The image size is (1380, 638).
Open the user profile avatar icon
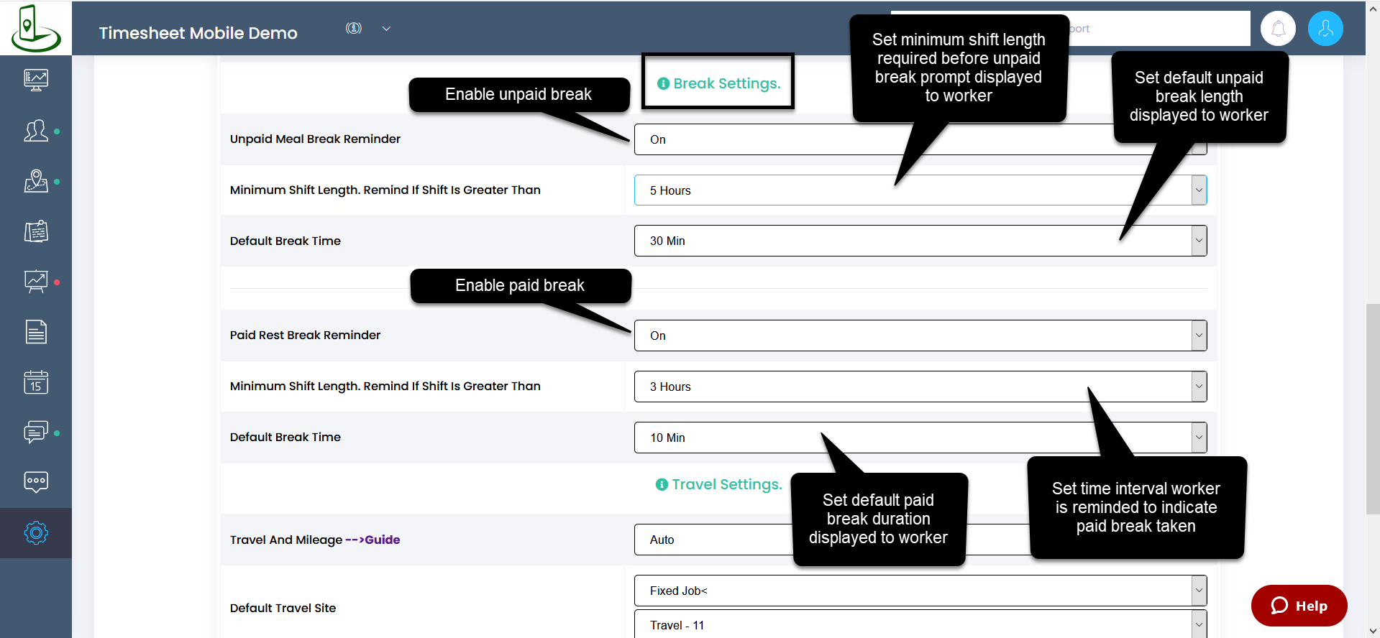point(1325,29)
